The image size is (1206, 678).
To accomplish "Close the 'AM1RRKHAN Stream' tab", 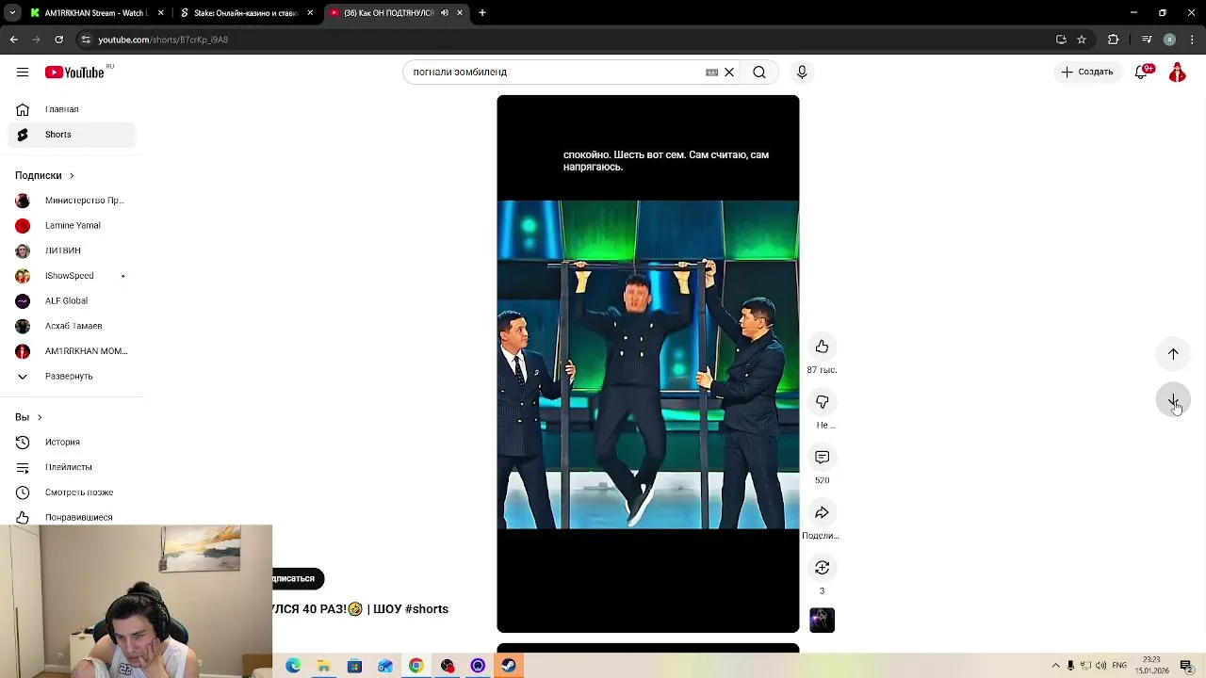I will tap(160, 13).
